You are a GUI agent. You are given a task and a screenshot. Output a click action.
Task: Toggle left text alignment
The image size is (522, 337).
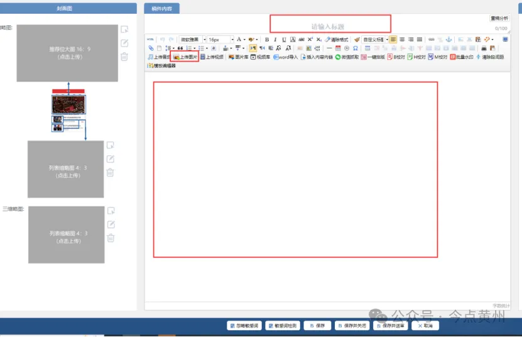[393, 40]
